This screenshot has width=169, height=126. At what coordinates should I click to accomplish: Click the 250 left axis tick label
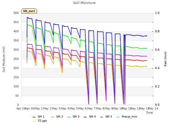pyautogui.click(x=16, y=59)
